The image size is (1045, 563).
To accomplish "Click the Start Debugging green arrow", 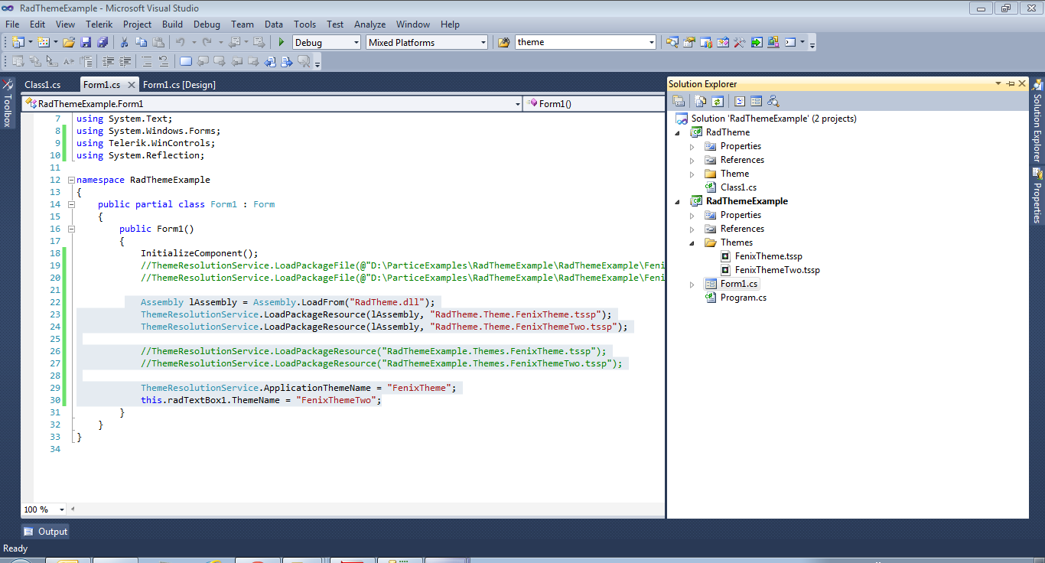I will click(x=282, y=43).
